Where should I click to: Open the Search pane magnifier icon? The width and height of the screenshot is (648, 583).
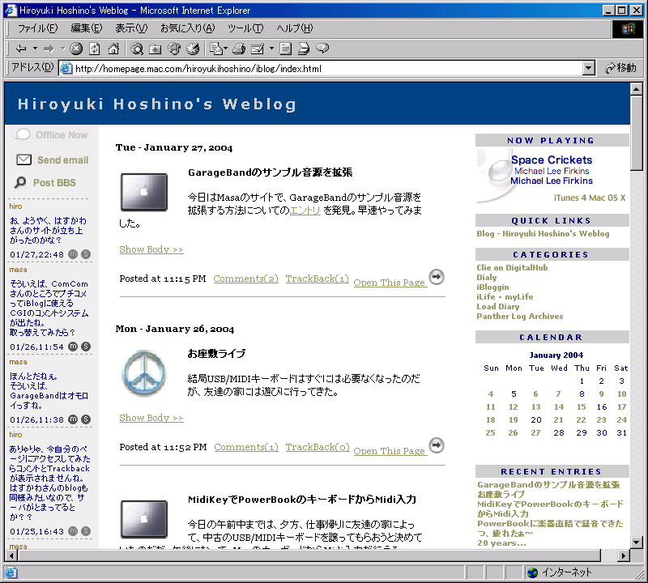pyautogui.click(x=136, y=49)
